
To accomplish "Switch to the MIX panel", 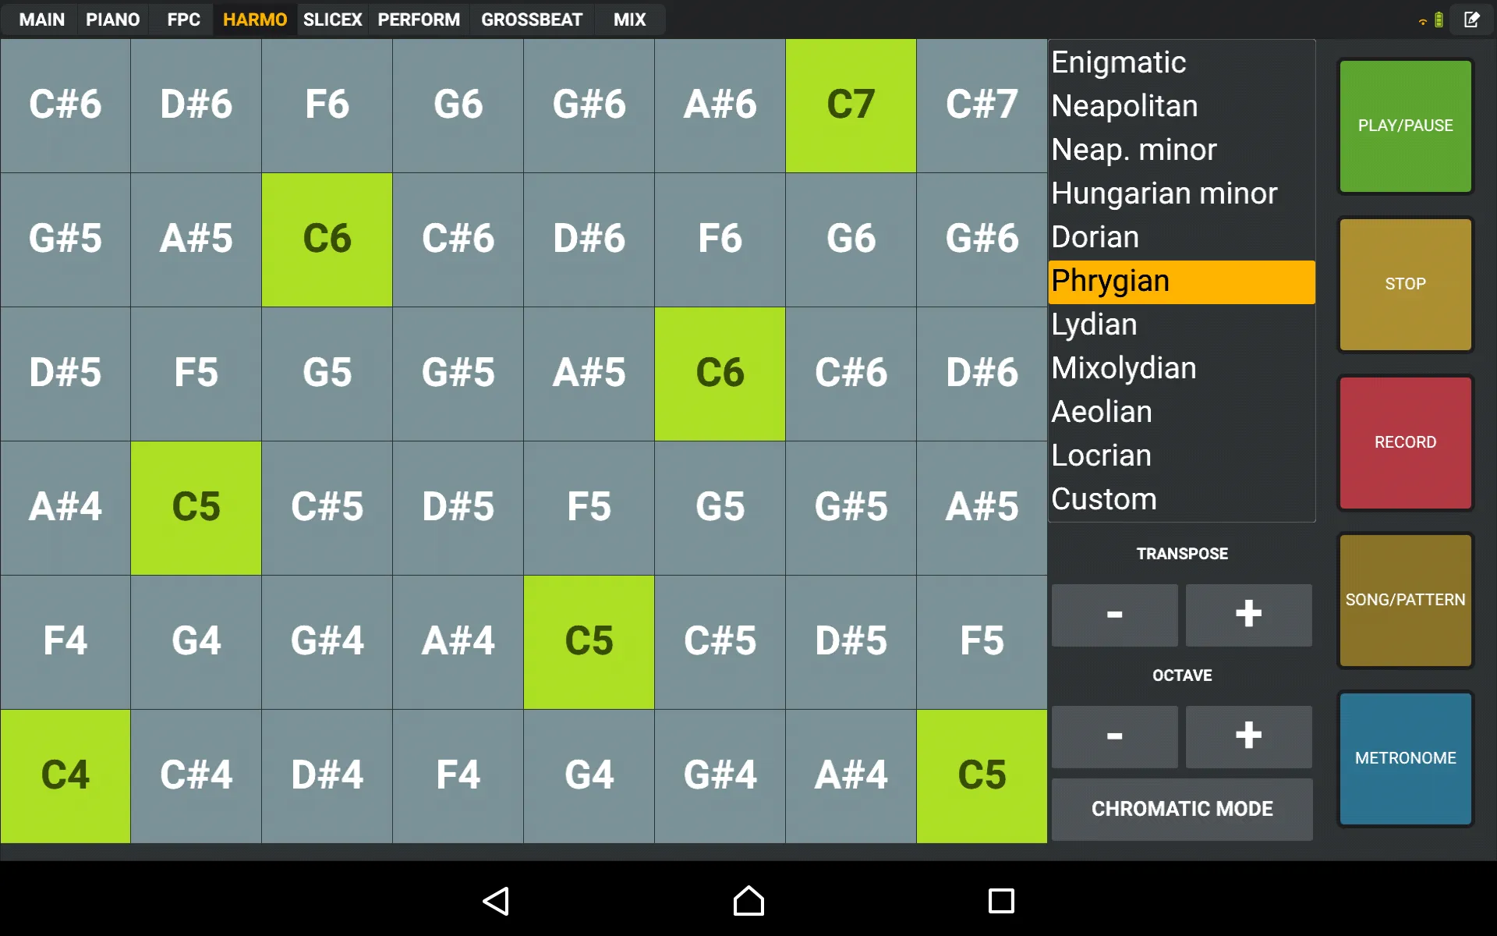I will click(x=628, y=19).
